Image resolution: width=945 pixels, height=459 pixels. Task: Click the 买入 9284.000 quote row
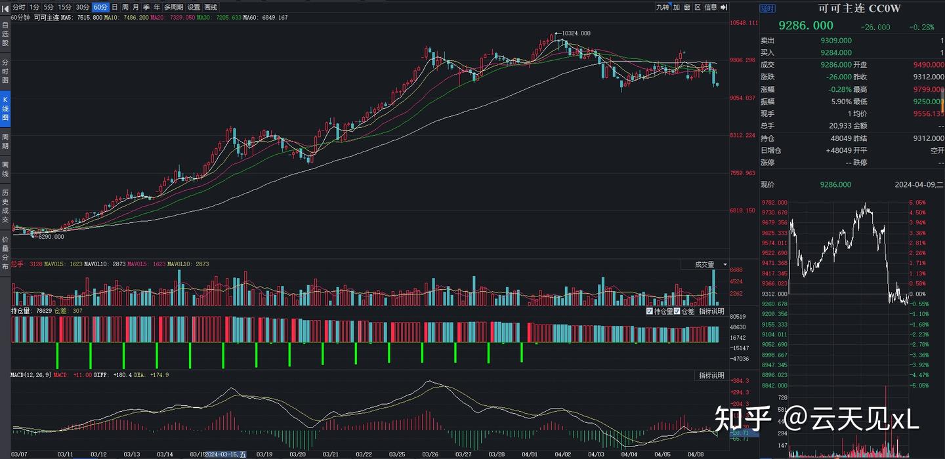coord(852,52)
